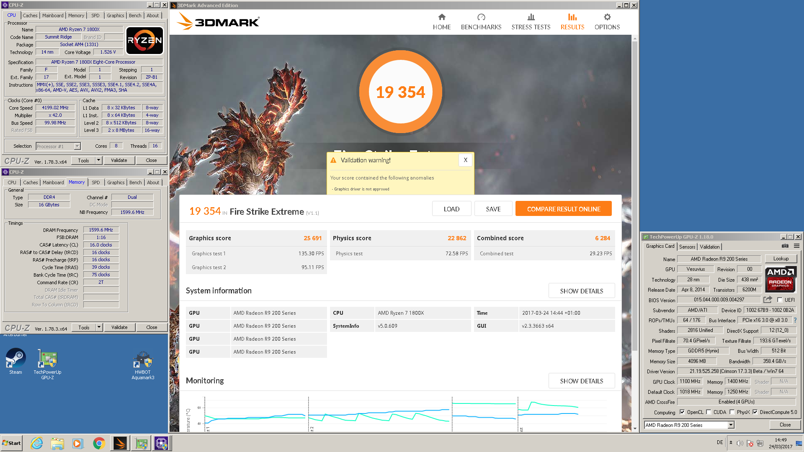Toggle the PhysX checkbox in GPU-Z
This screenshot has height=452, width=804.
(x=732, y=412)
